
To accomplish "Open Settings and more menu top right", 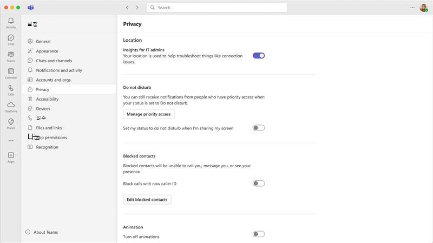I will pyautogui.click(x=412, y=8).
